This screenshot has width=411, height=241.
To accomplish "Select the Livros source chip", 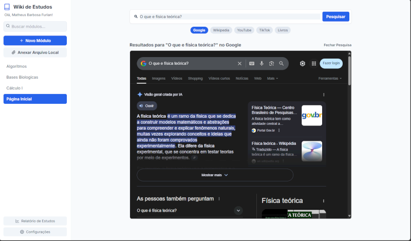I will 283,30.
